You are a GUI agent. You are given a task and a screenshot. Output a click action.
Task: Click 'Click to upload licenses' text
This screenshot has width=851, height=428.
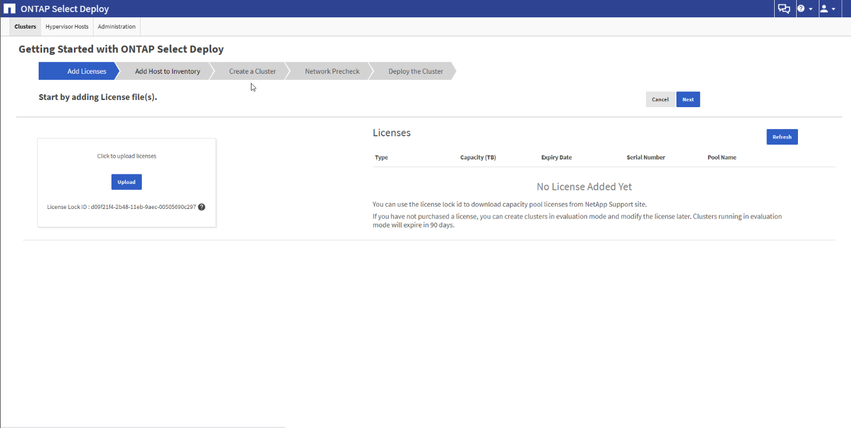127,156
